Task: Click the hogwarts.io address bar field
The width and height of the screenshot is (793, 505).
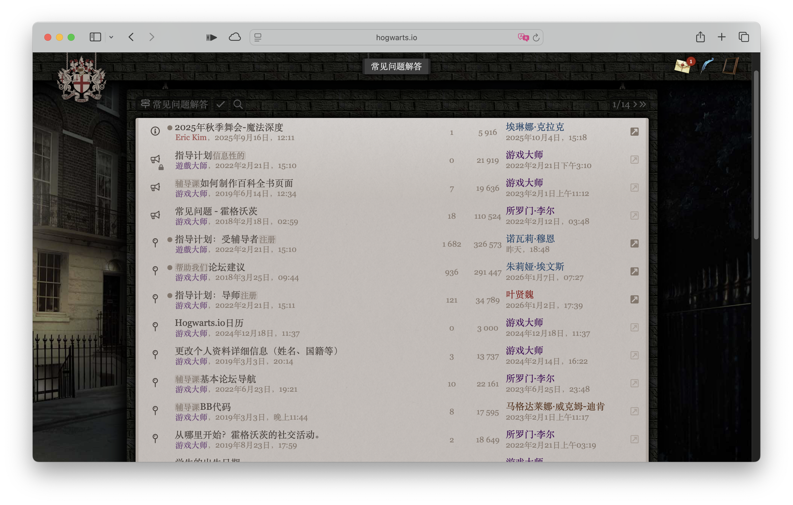Action: 396,38
